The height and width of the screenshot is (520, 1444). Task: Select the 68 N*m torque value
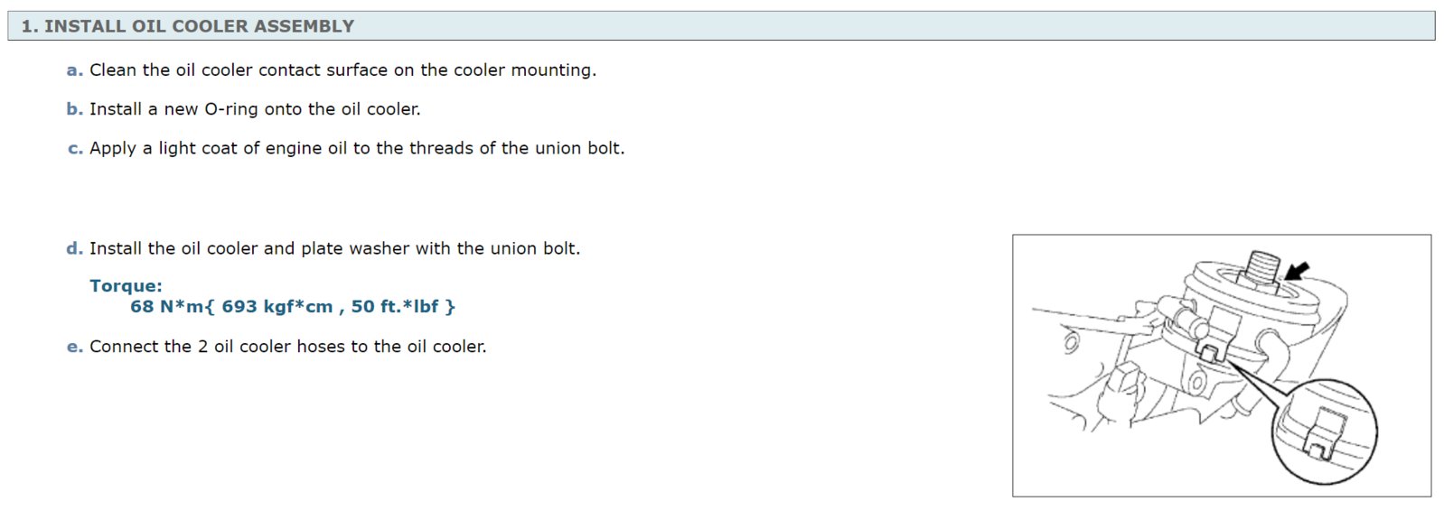(x=293, y=307)
